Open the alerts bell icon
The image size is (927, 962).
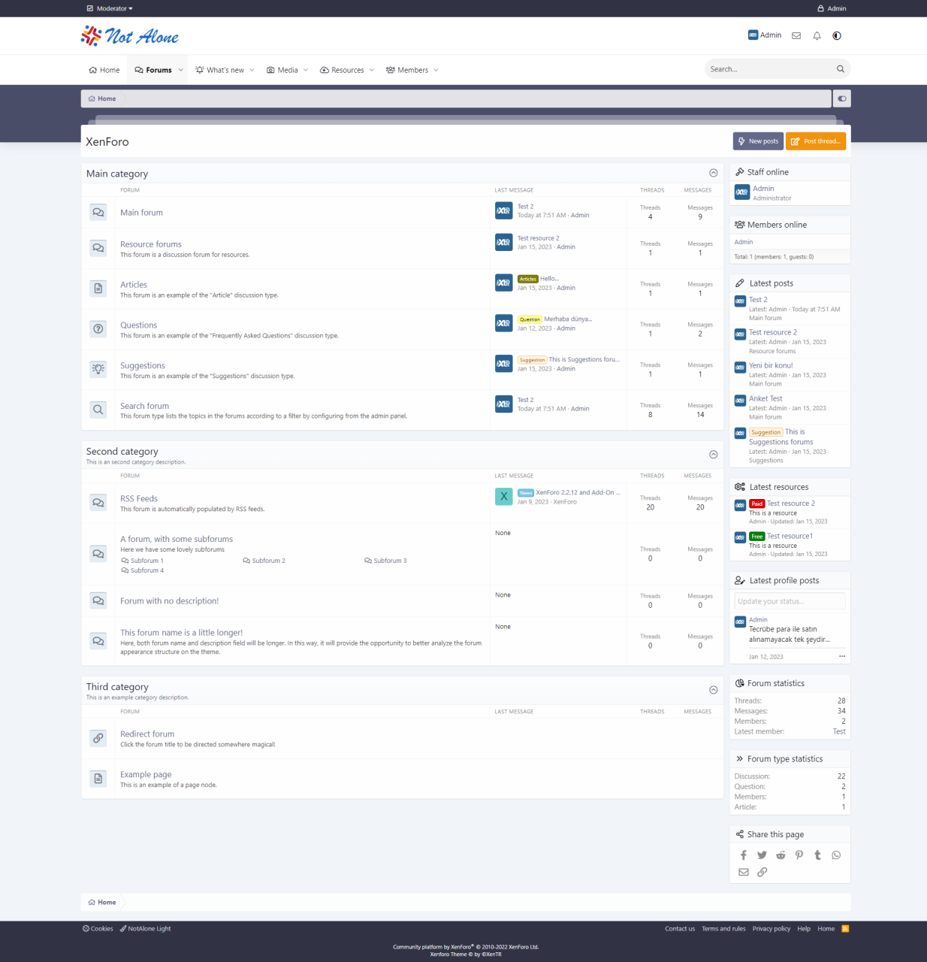coord(817,35)
